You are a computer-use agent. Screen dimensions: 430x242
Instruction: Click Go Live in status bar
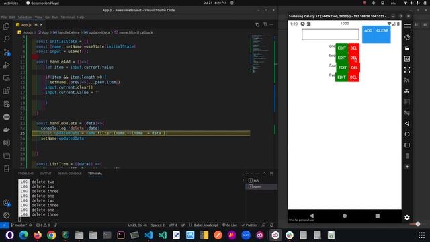click(x=230, y=225)
